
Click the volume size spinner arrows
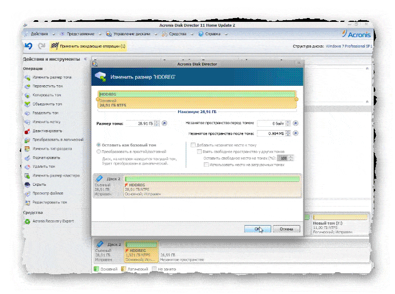pos(157,124)
